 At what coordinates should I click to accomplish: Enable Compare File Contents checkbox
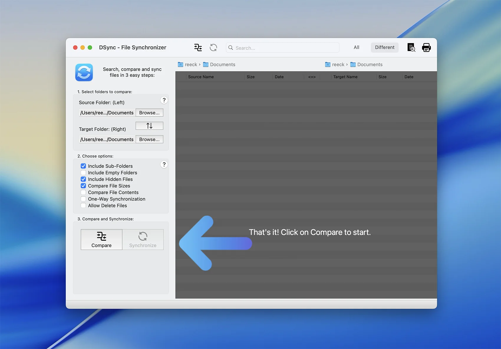(x=83, y=192)
